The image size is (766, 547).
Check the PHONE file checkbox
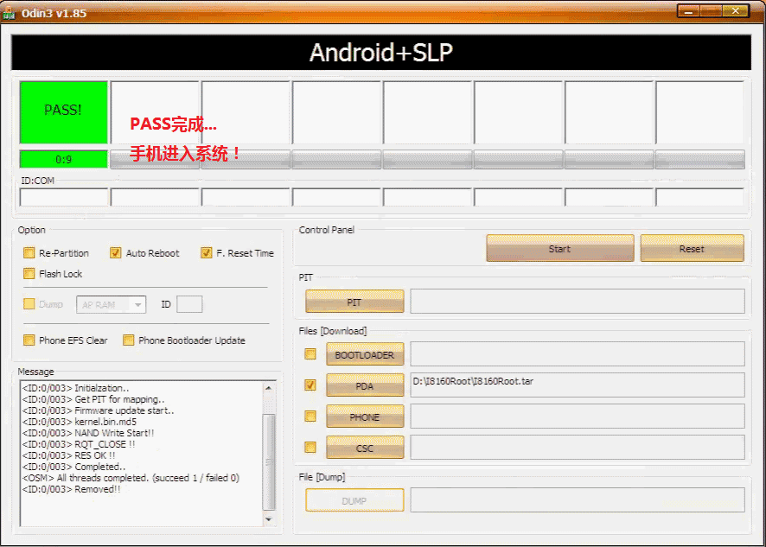tap(310, 417)
